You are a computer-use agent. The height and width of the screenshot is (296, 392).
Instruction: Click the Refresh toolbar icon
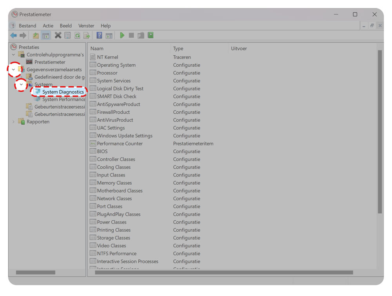(77, 35)
